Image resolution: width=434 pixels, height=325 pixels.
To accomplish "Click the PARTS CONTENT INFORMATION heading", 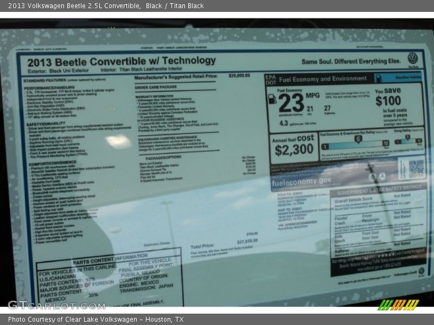I will click(110, 259).
